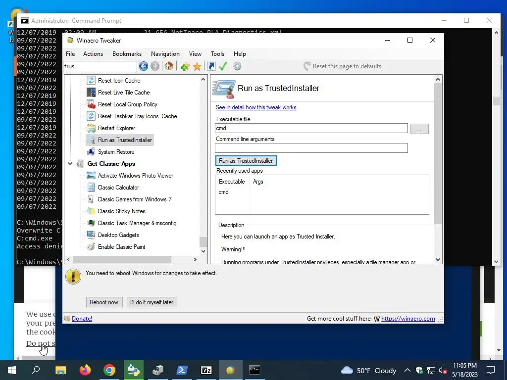Click the Donate! link
This screenshot has height=380, width=507.
pos(82,319)
